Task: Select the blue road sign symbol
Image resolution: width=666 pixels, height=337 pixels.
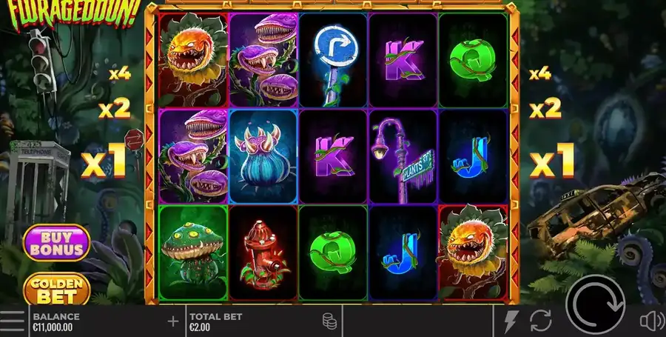Action: (333, 60)
